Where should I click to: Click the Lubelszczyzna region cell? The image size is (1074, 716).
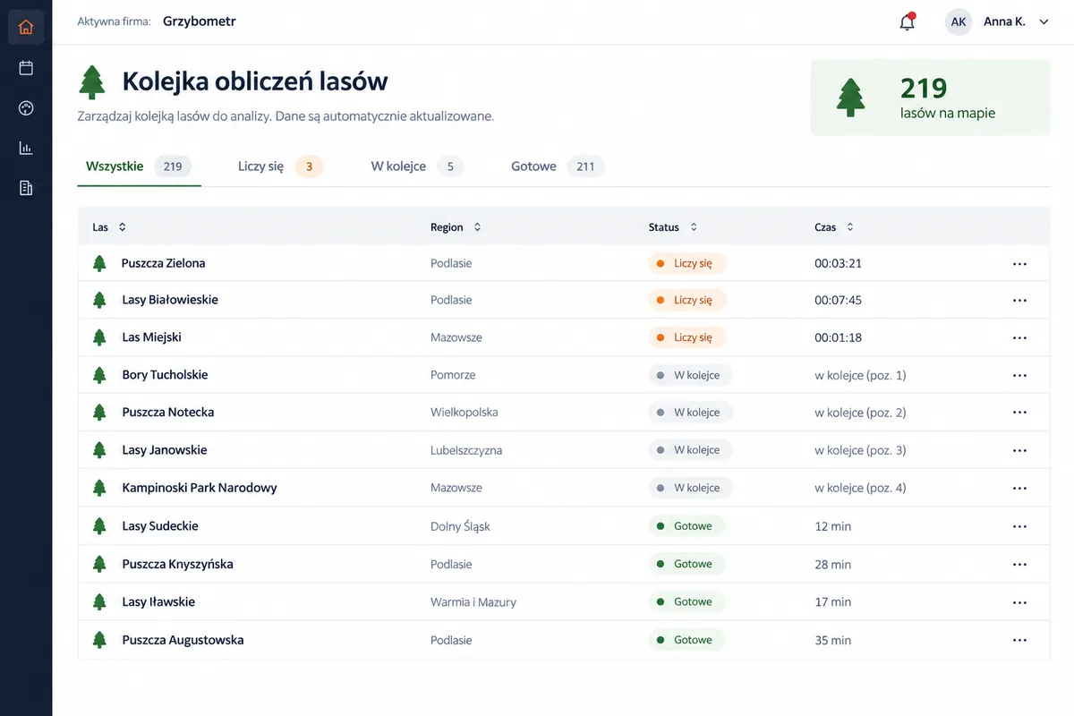[x=466, y=450]
